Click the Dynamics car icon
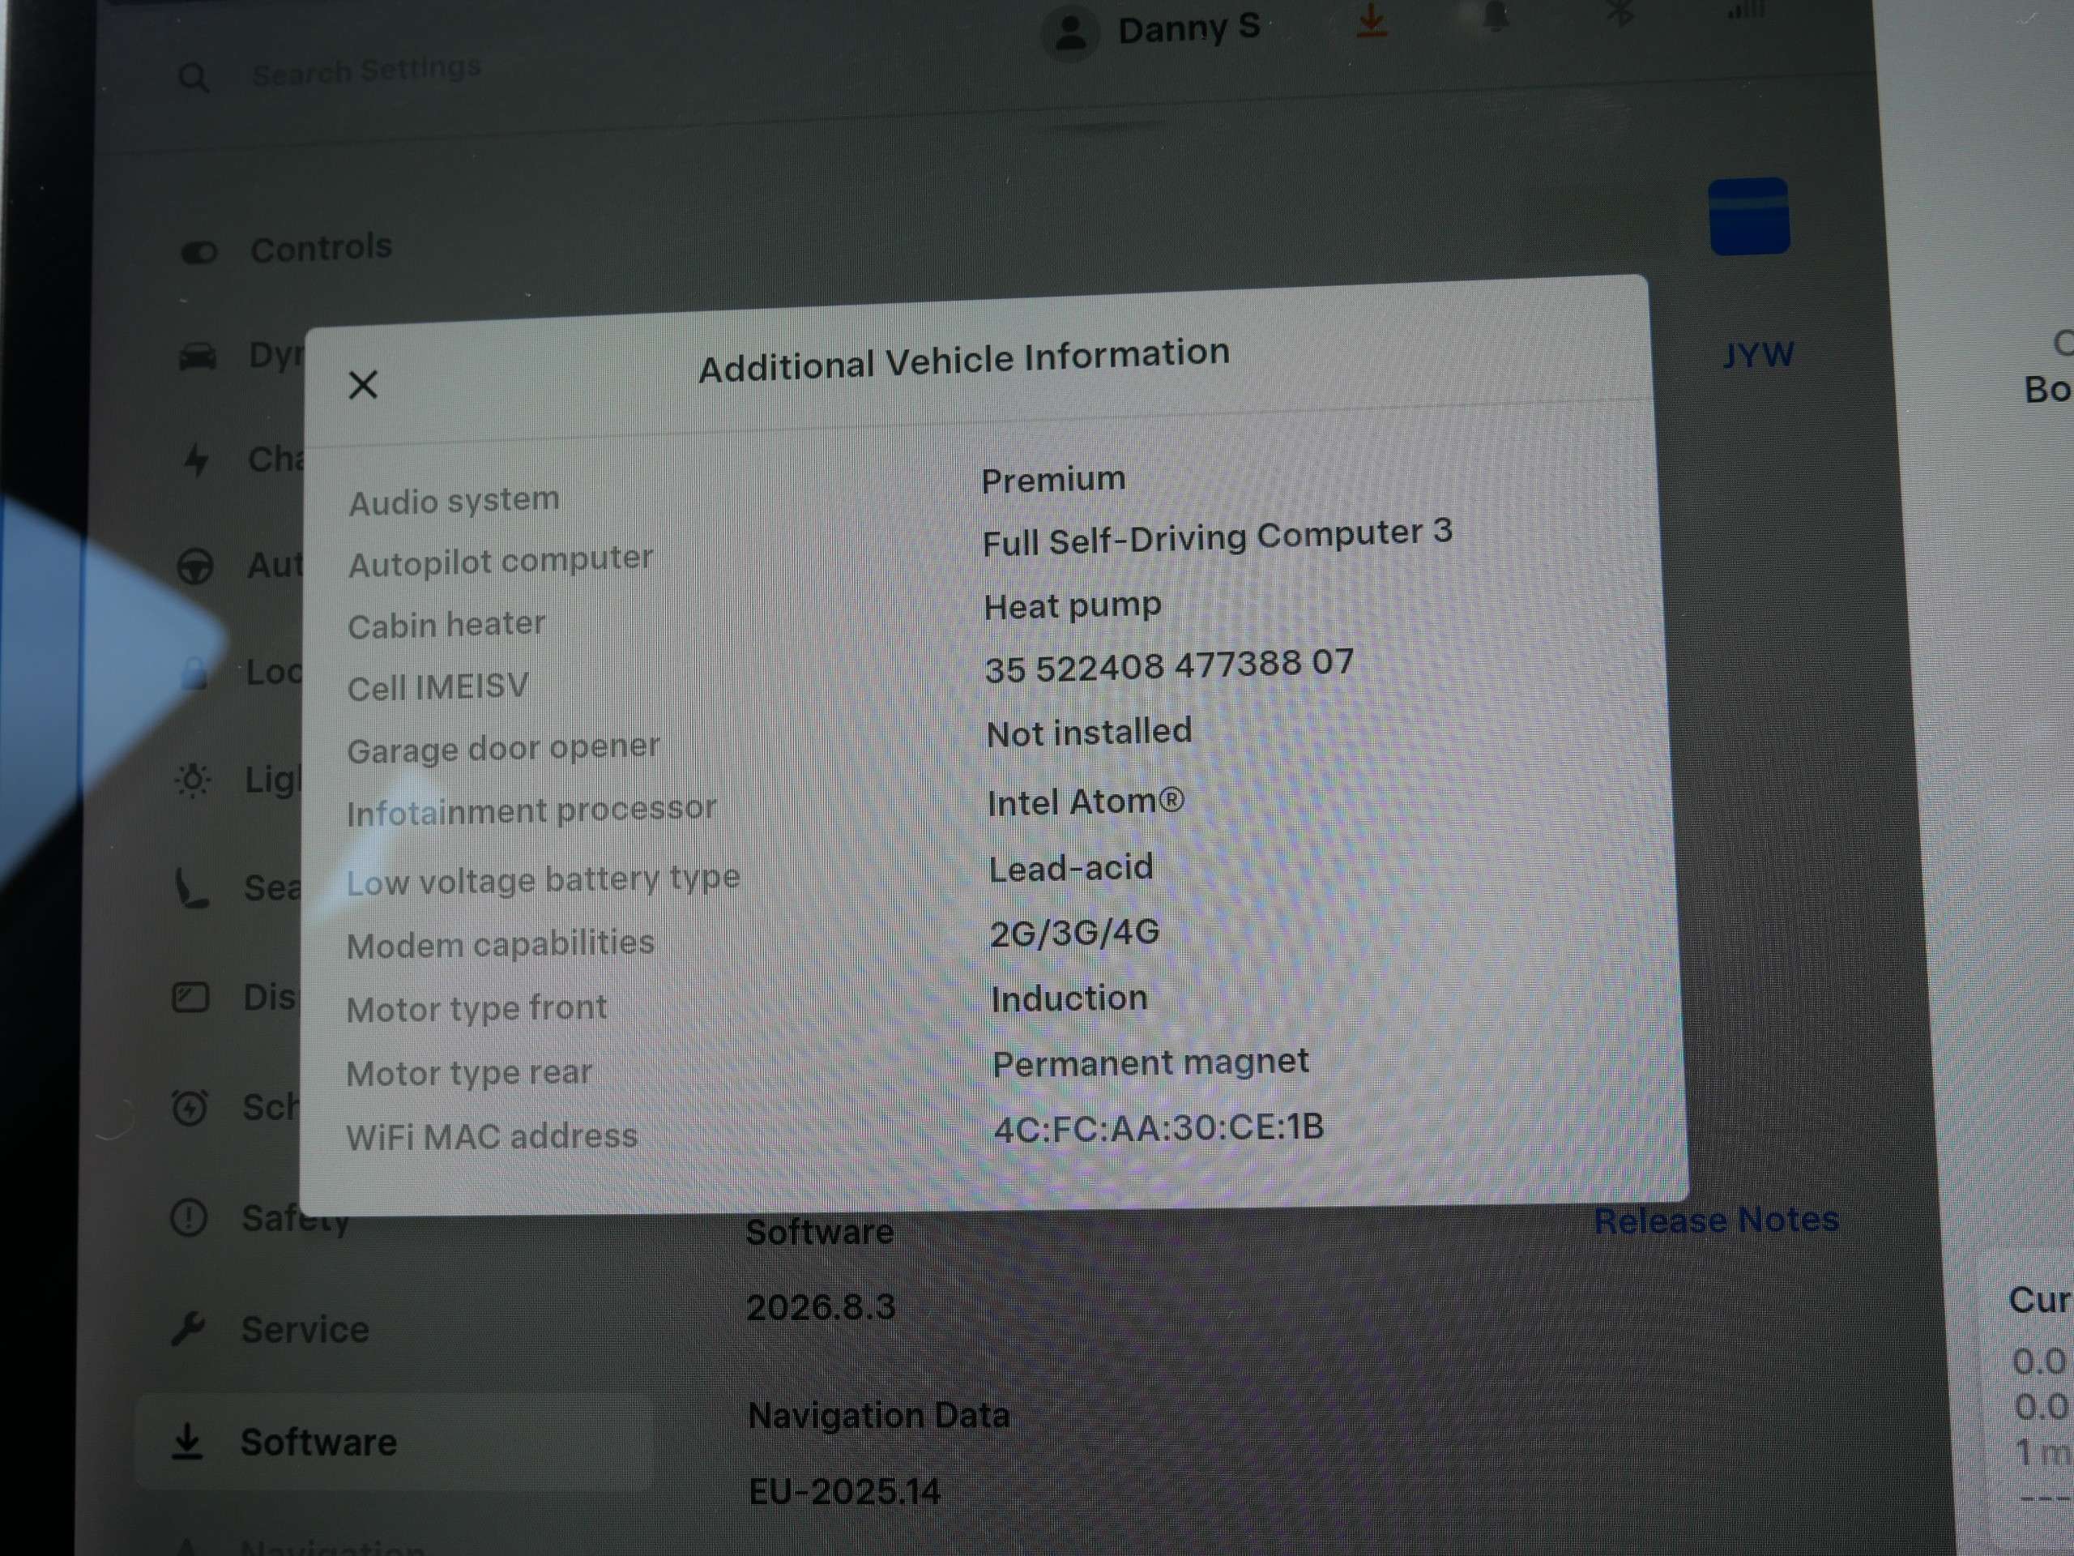Image resolution: width=2074 pixels, height=1556 pixels. (197, 357)
